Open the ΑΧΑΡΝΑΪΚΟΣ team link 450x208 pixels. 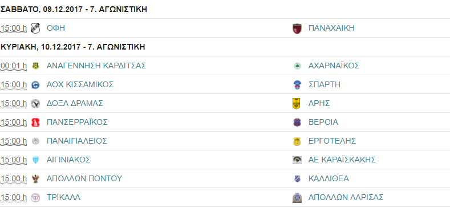334,66
